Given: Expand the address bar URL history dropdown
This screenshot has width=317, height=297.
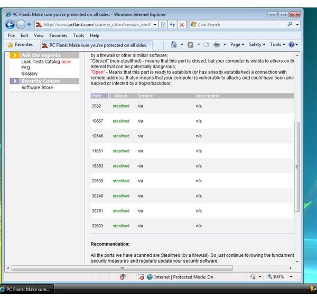Looking at the screenshot, I should 155,25.
